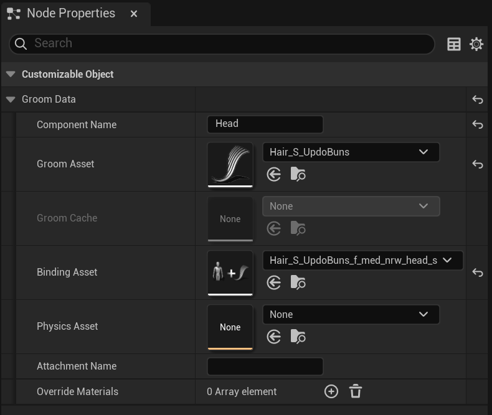Browse to Physics Asset in Content Browser
Image resolution: width=492 pixels, height=415 pixels.
click(298, 337)
